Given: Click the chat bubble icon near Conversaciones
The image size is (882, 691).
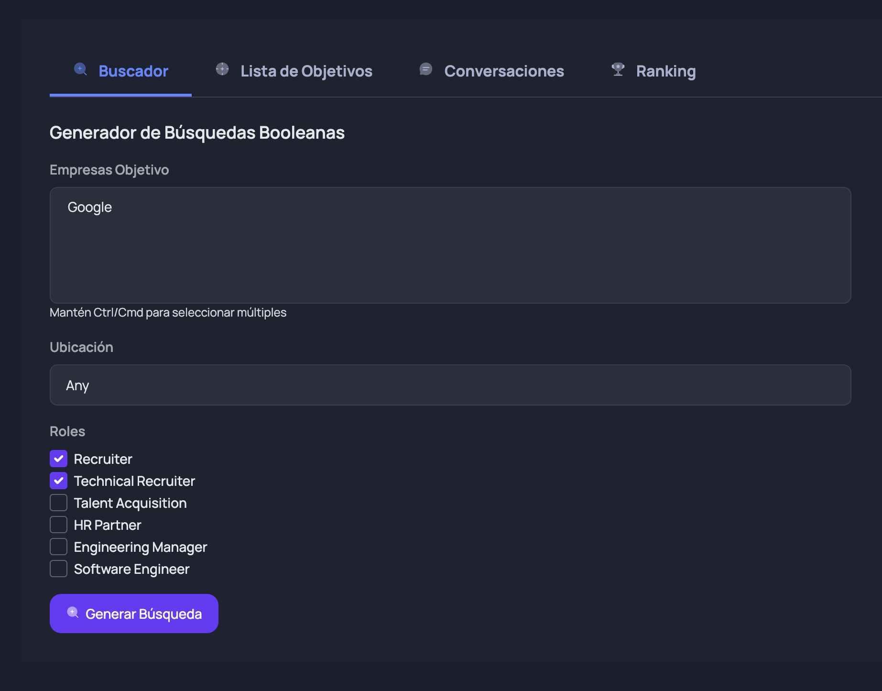Looking at the screenshot, I should pos(425,69).
